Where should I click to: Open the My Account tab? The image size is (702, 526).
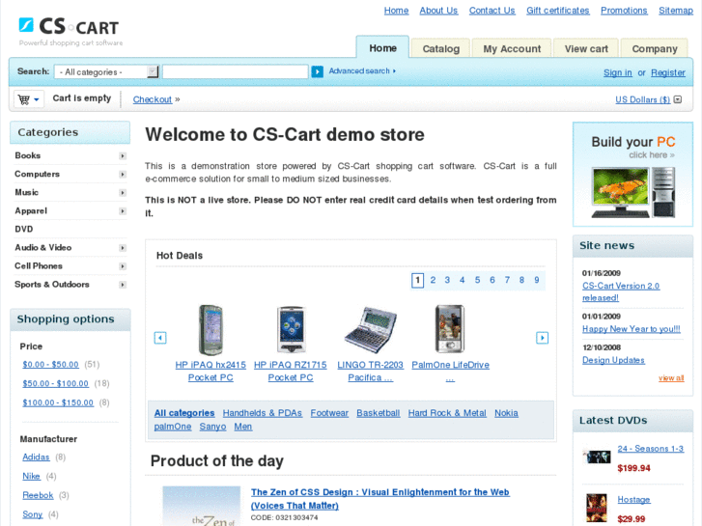[512, 48]
